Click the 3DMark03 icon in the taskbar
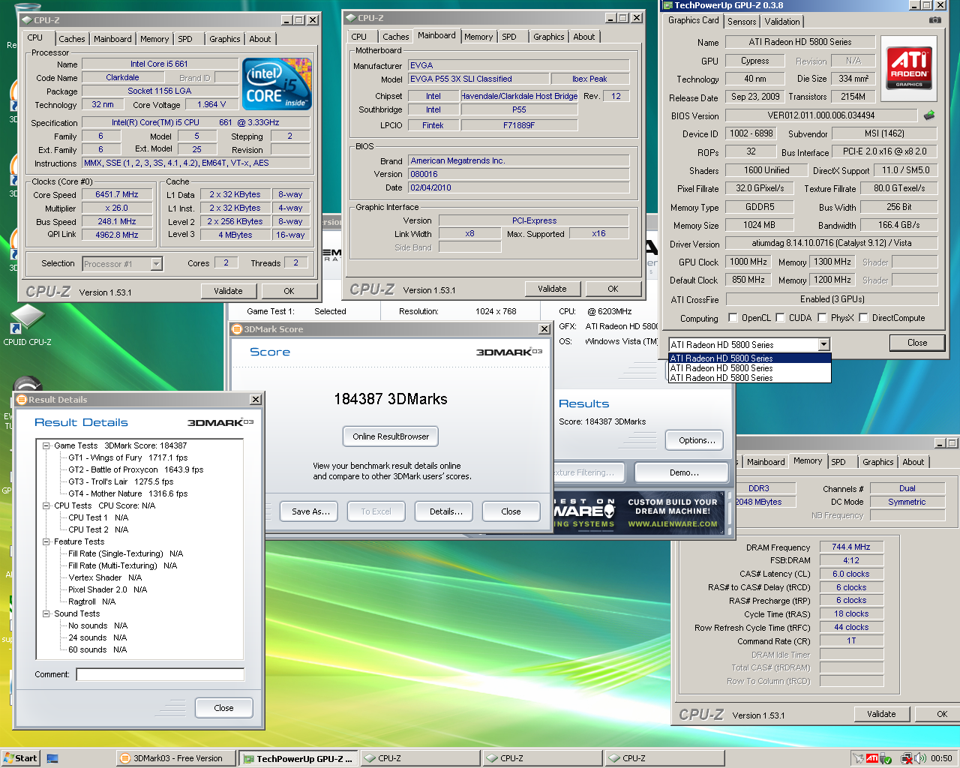 click(x=125, y=758)
